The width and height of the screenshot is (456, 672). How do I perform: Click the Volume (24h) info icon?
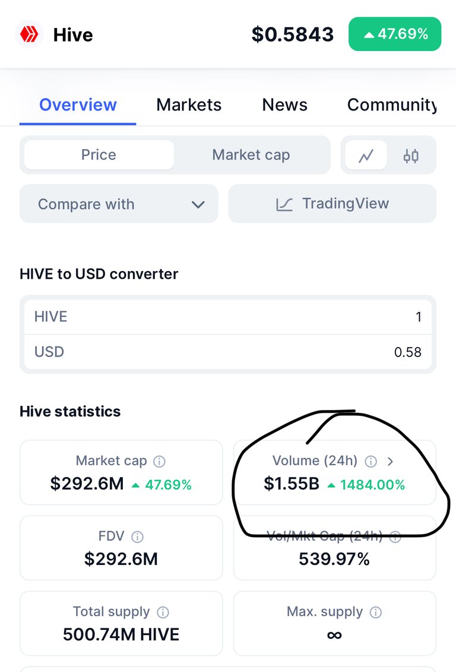coord(370,462)
